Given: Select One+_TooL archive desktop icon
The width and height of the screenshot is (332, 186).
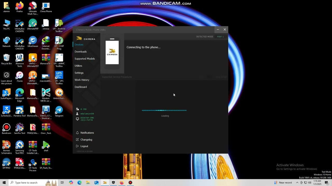Looking at the screenshot, I should pyautogui.click(x=46, y=129).
